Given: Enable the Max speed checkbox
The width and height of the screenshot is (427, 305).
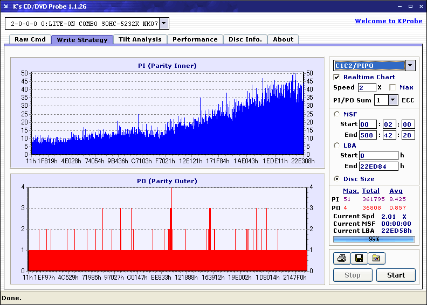Looking at the screenshot, I should coord(392,87).
